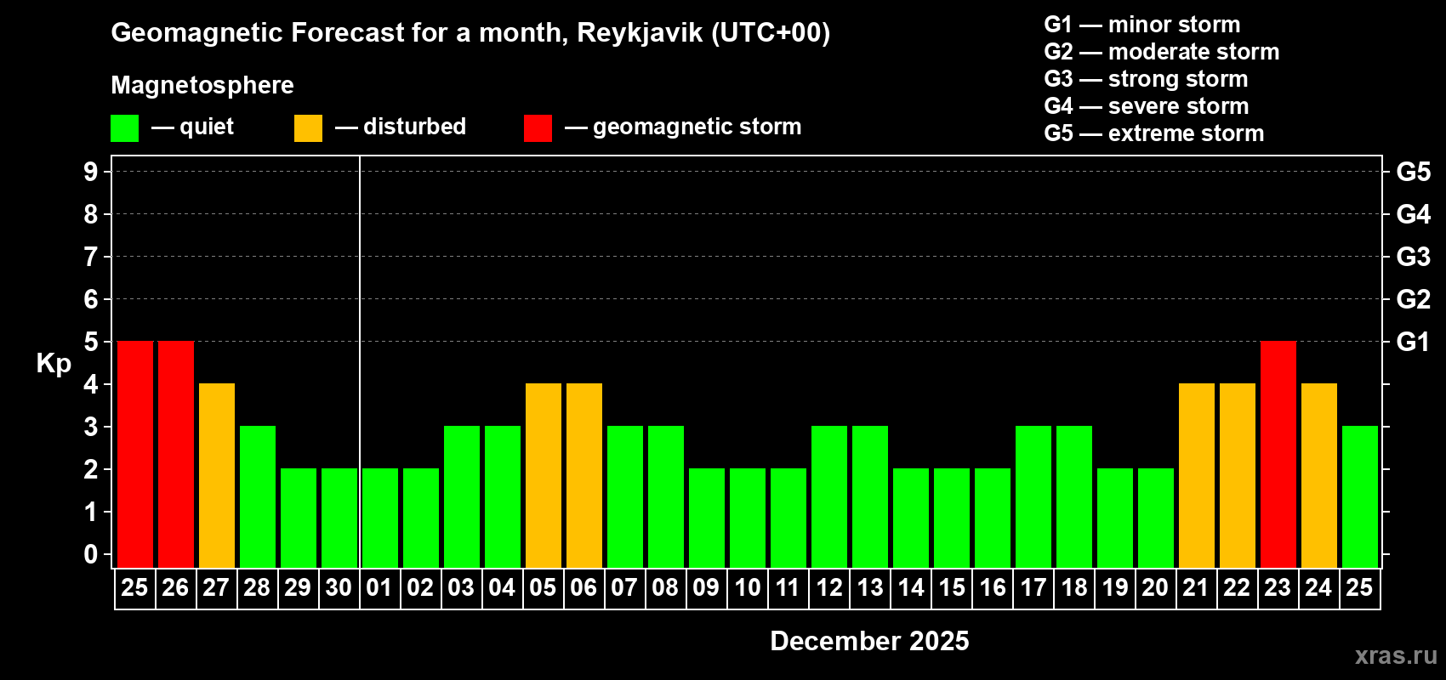Click the Kp axis title
Viewport: 1446px width, 680px height.
[x=54, y=363]
